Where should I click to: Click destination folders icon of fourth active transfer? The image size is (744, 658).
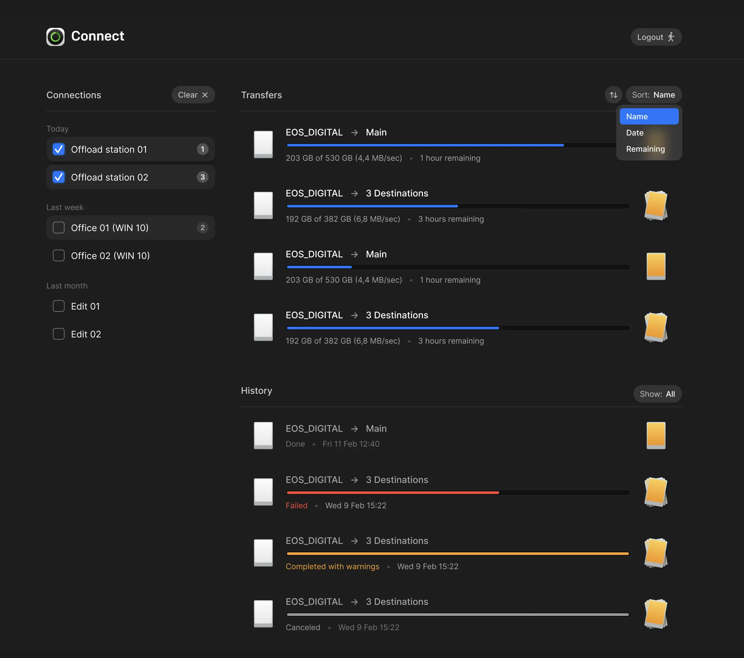click(x=655, y=327)
